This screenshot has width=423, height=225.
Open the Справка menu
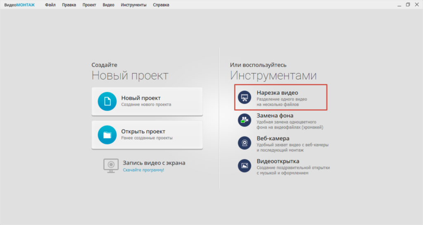(161, 5)
